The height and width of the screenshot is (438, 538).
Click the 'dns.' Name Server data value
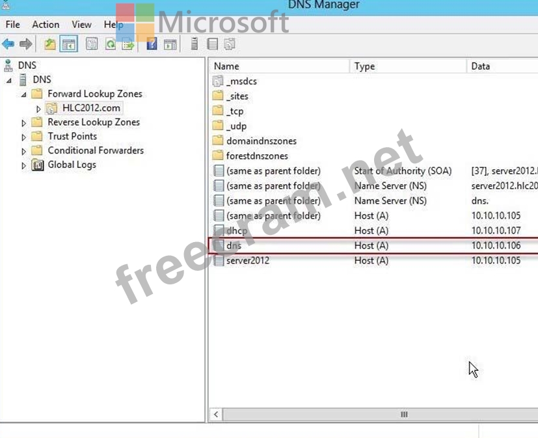point(479,201)
